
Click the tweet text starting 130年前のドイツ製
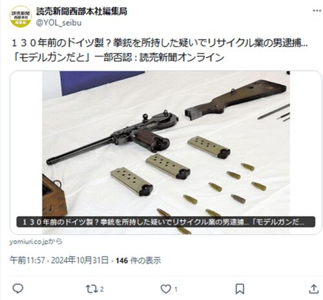pos(160,43)
